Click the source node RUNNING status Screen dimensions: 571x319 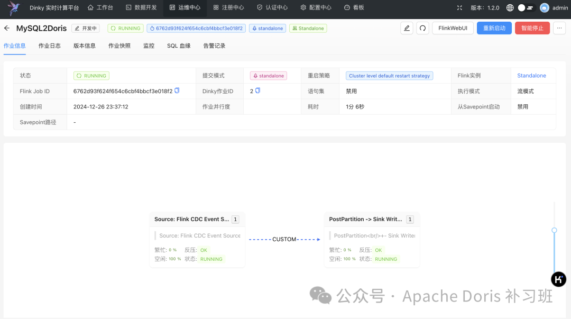point(211,259)
